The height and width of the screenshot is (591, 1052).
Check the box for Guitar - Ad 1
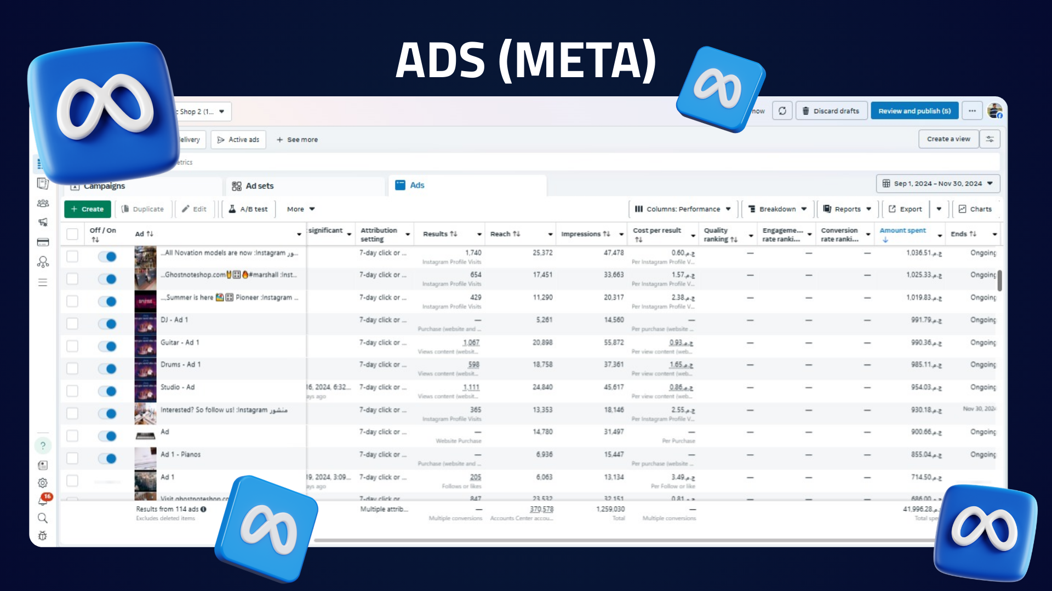[x=72, y=346]
